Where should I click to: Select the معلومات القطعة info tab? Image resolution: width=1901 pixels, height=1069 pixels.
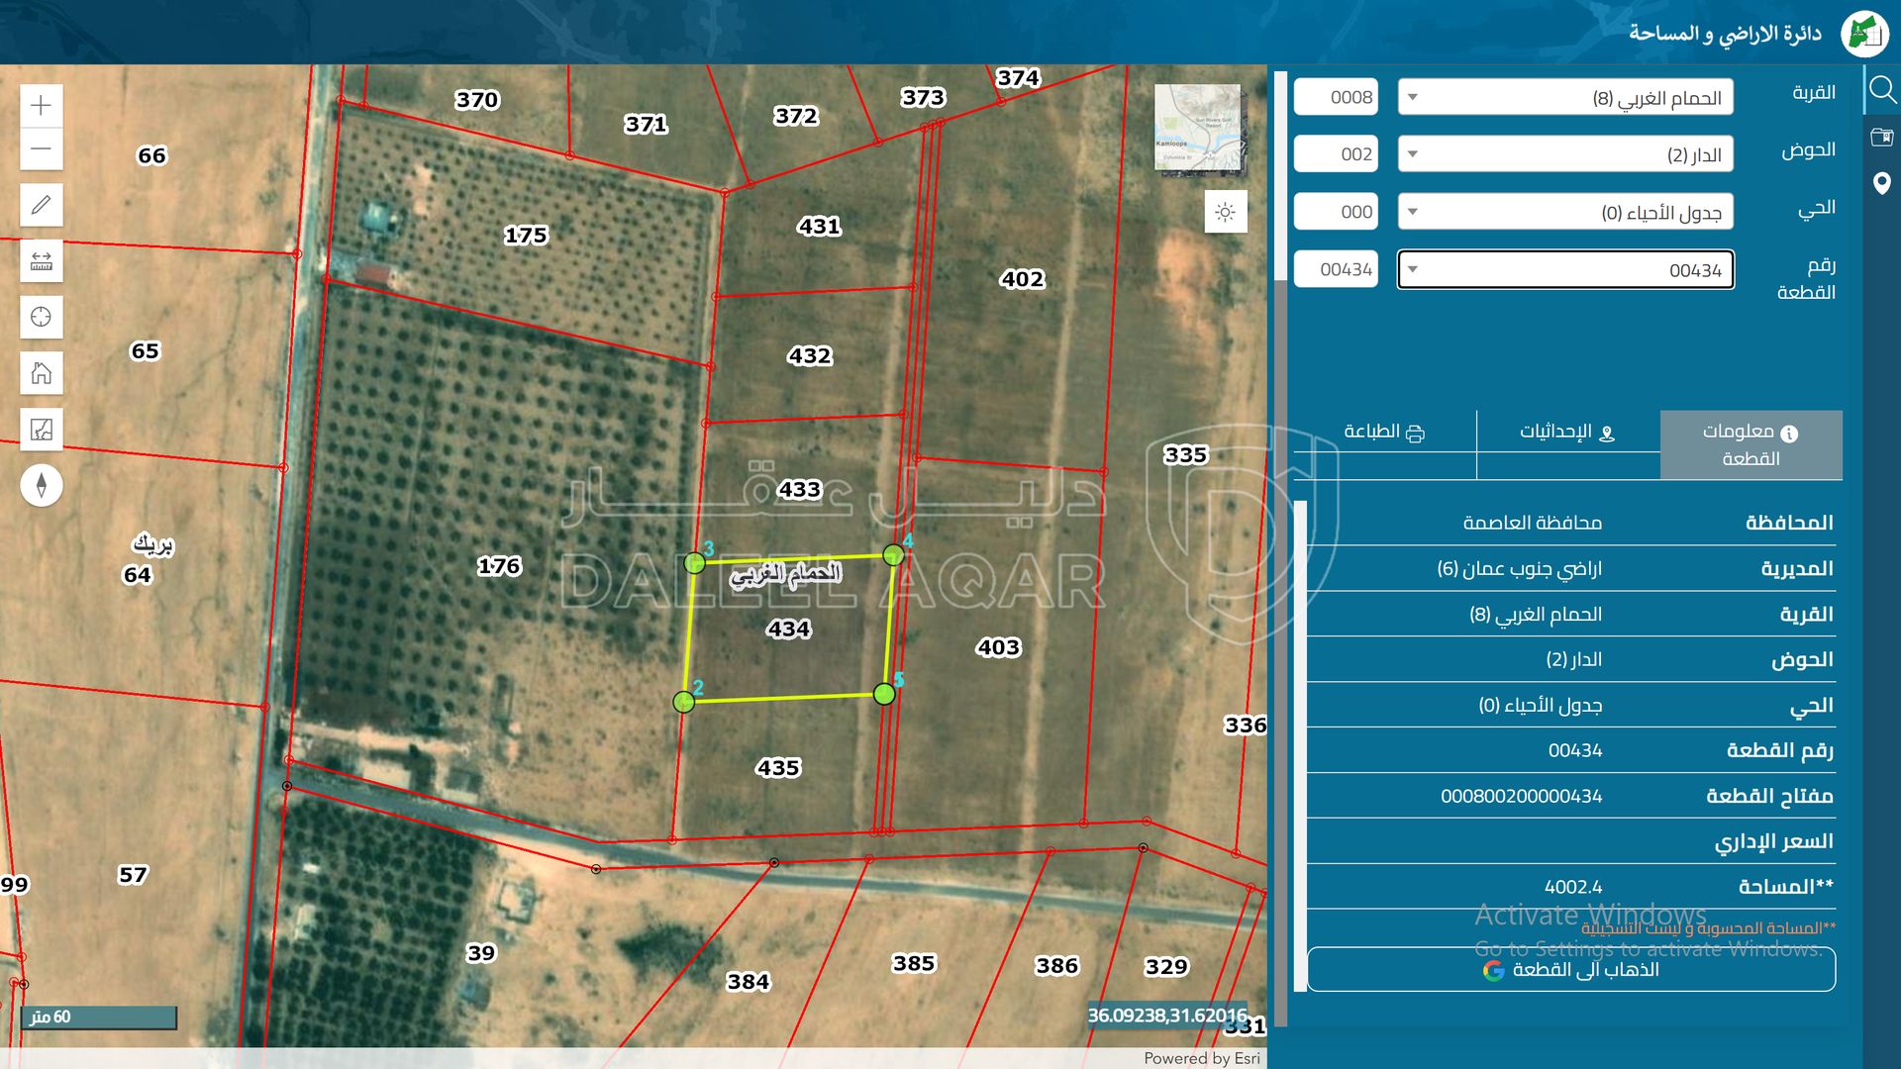pyautogui.click(x=1750, y=444)
